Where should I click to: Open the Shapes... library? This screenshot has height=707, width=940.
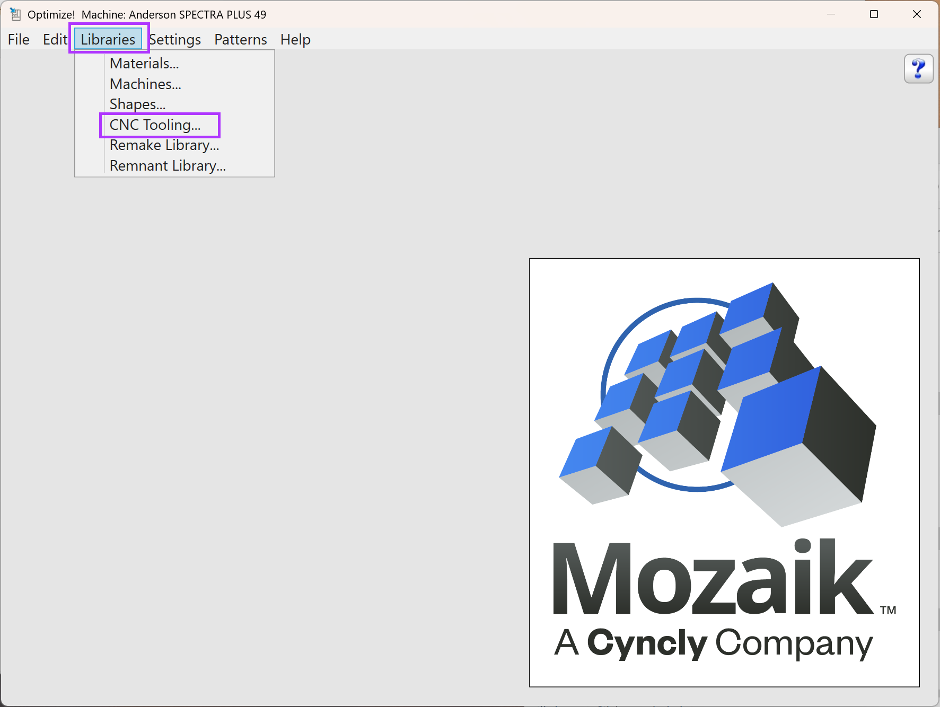(137, 104)
